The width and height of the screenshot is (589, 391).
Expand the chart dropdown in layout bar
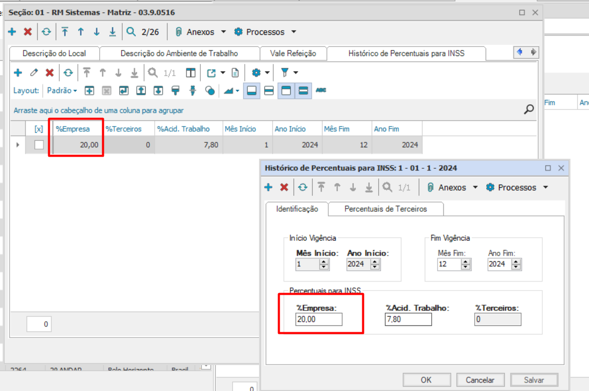tap(237, 91)
